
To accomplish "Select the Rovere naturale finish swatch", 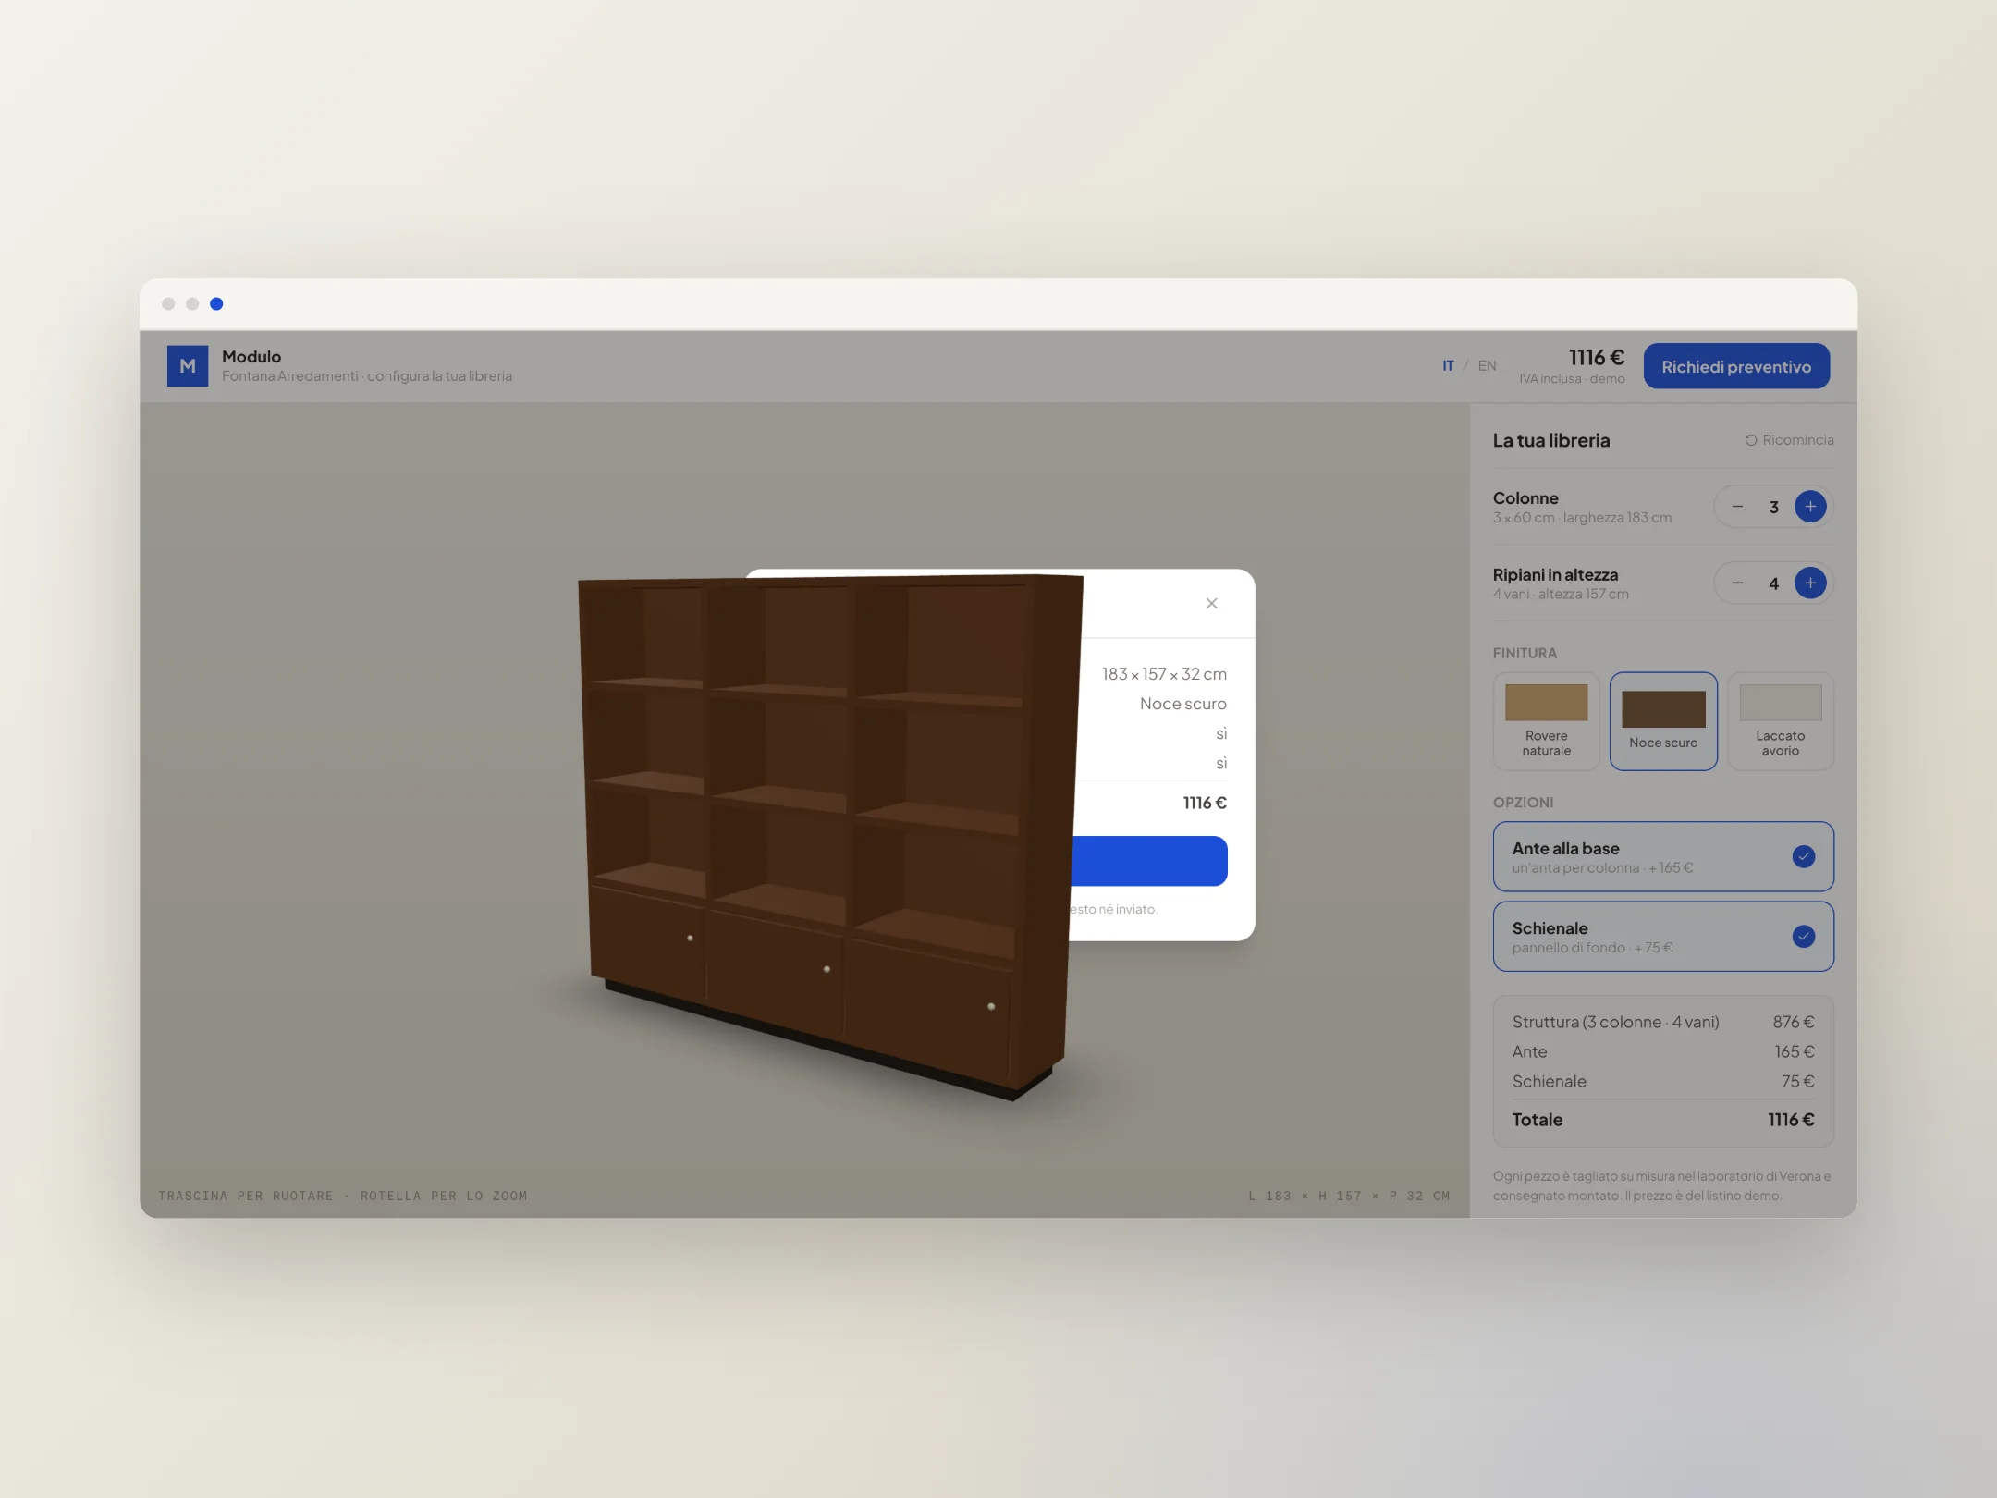I will point(1546,721).
